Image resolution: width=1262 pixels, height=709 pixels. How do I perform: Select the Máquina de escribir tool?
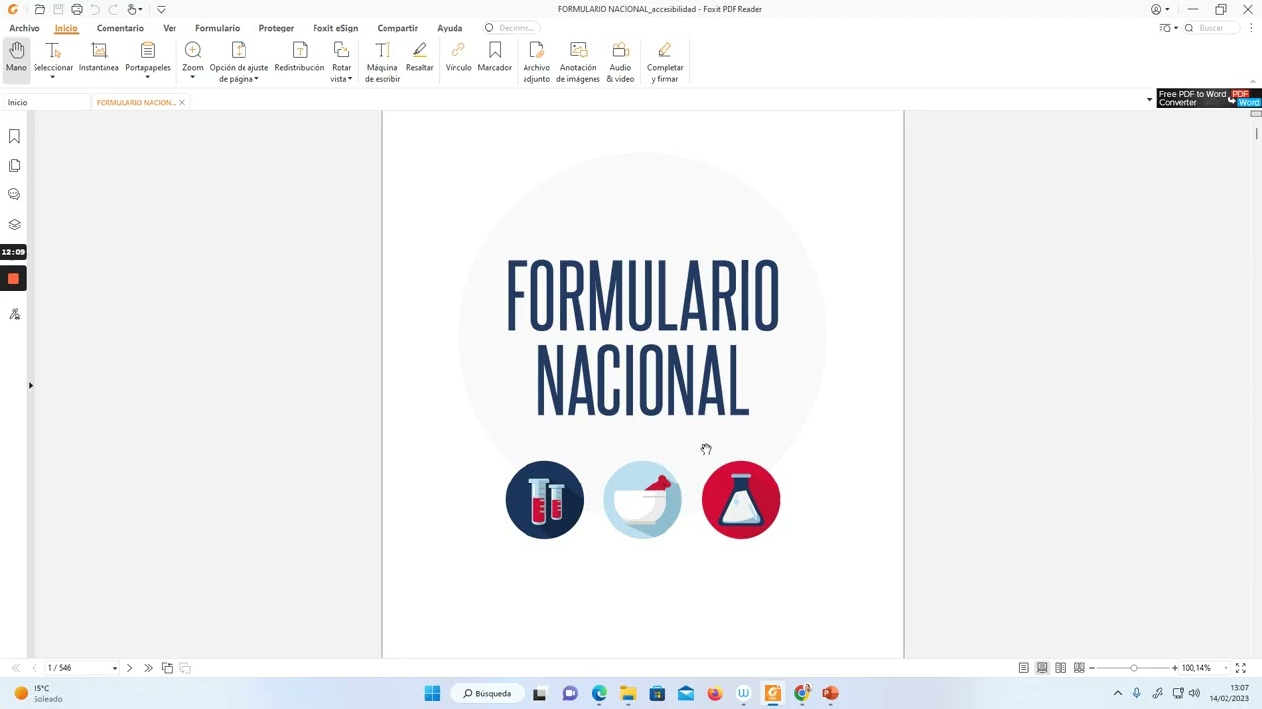[x=383, y=62]
